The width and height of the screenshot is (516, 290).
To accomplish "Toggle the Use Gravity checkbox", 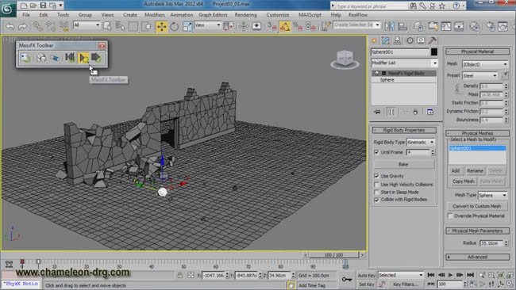I will tap(376, 176).
